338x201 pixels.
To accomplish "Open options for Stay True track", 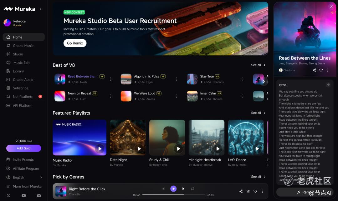I will tap(243, 79).
